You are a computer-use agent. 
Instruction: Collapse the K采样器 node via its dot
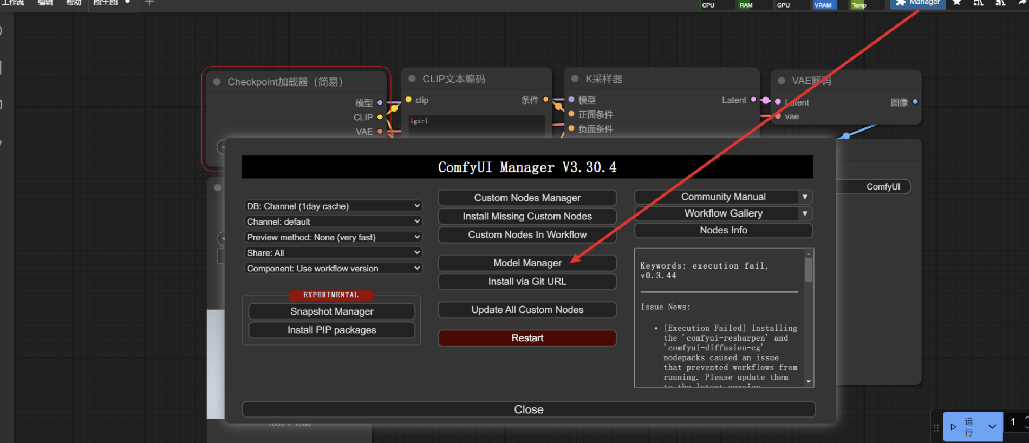[575, 79]
